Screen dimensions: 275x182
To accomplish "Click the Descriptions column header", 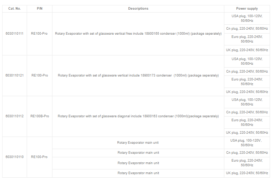I will [138, 9].
